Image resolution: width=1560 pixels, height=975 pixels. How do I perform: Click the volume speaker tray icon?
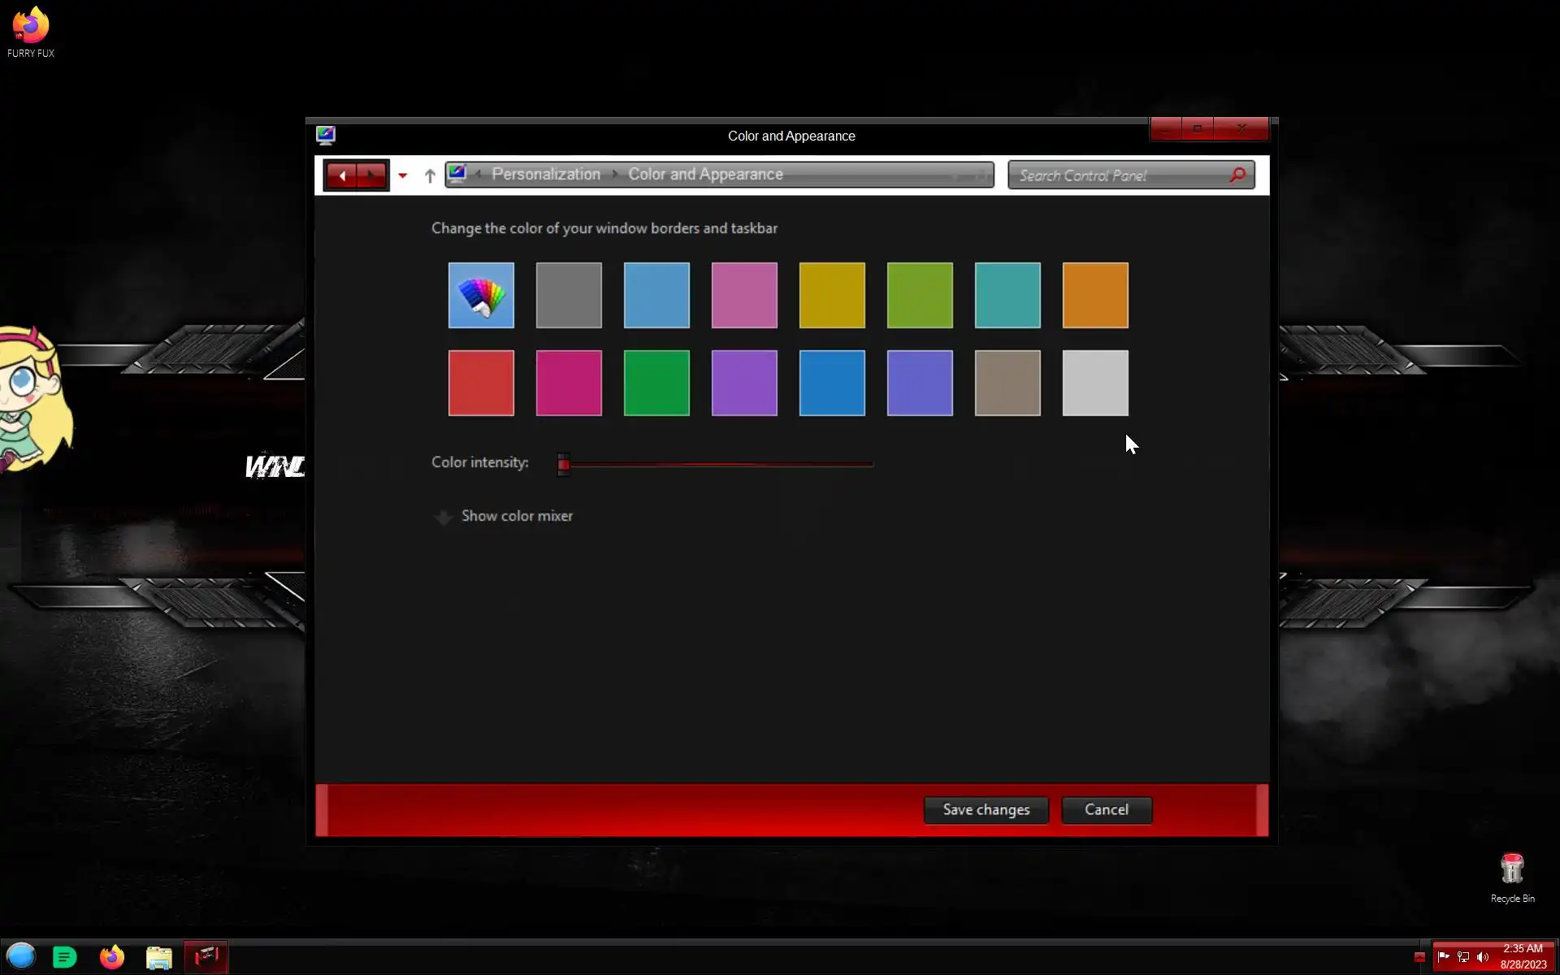tap(1483, 957)
